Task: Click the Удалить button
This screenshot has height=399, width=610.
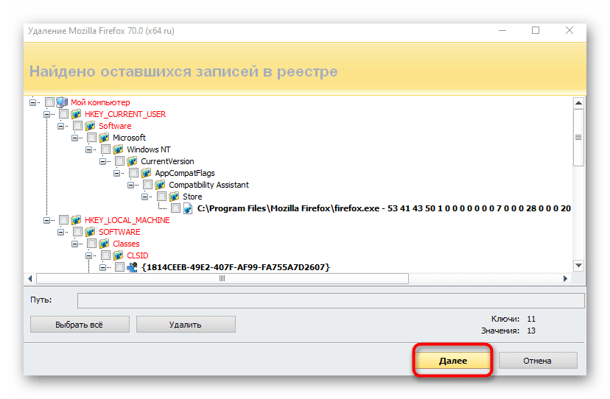Action: pos(186,325)
